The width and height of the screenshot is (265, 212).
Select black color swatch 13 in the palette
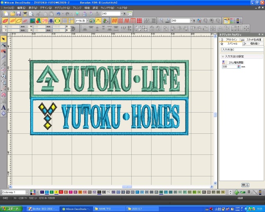point(99,192)
